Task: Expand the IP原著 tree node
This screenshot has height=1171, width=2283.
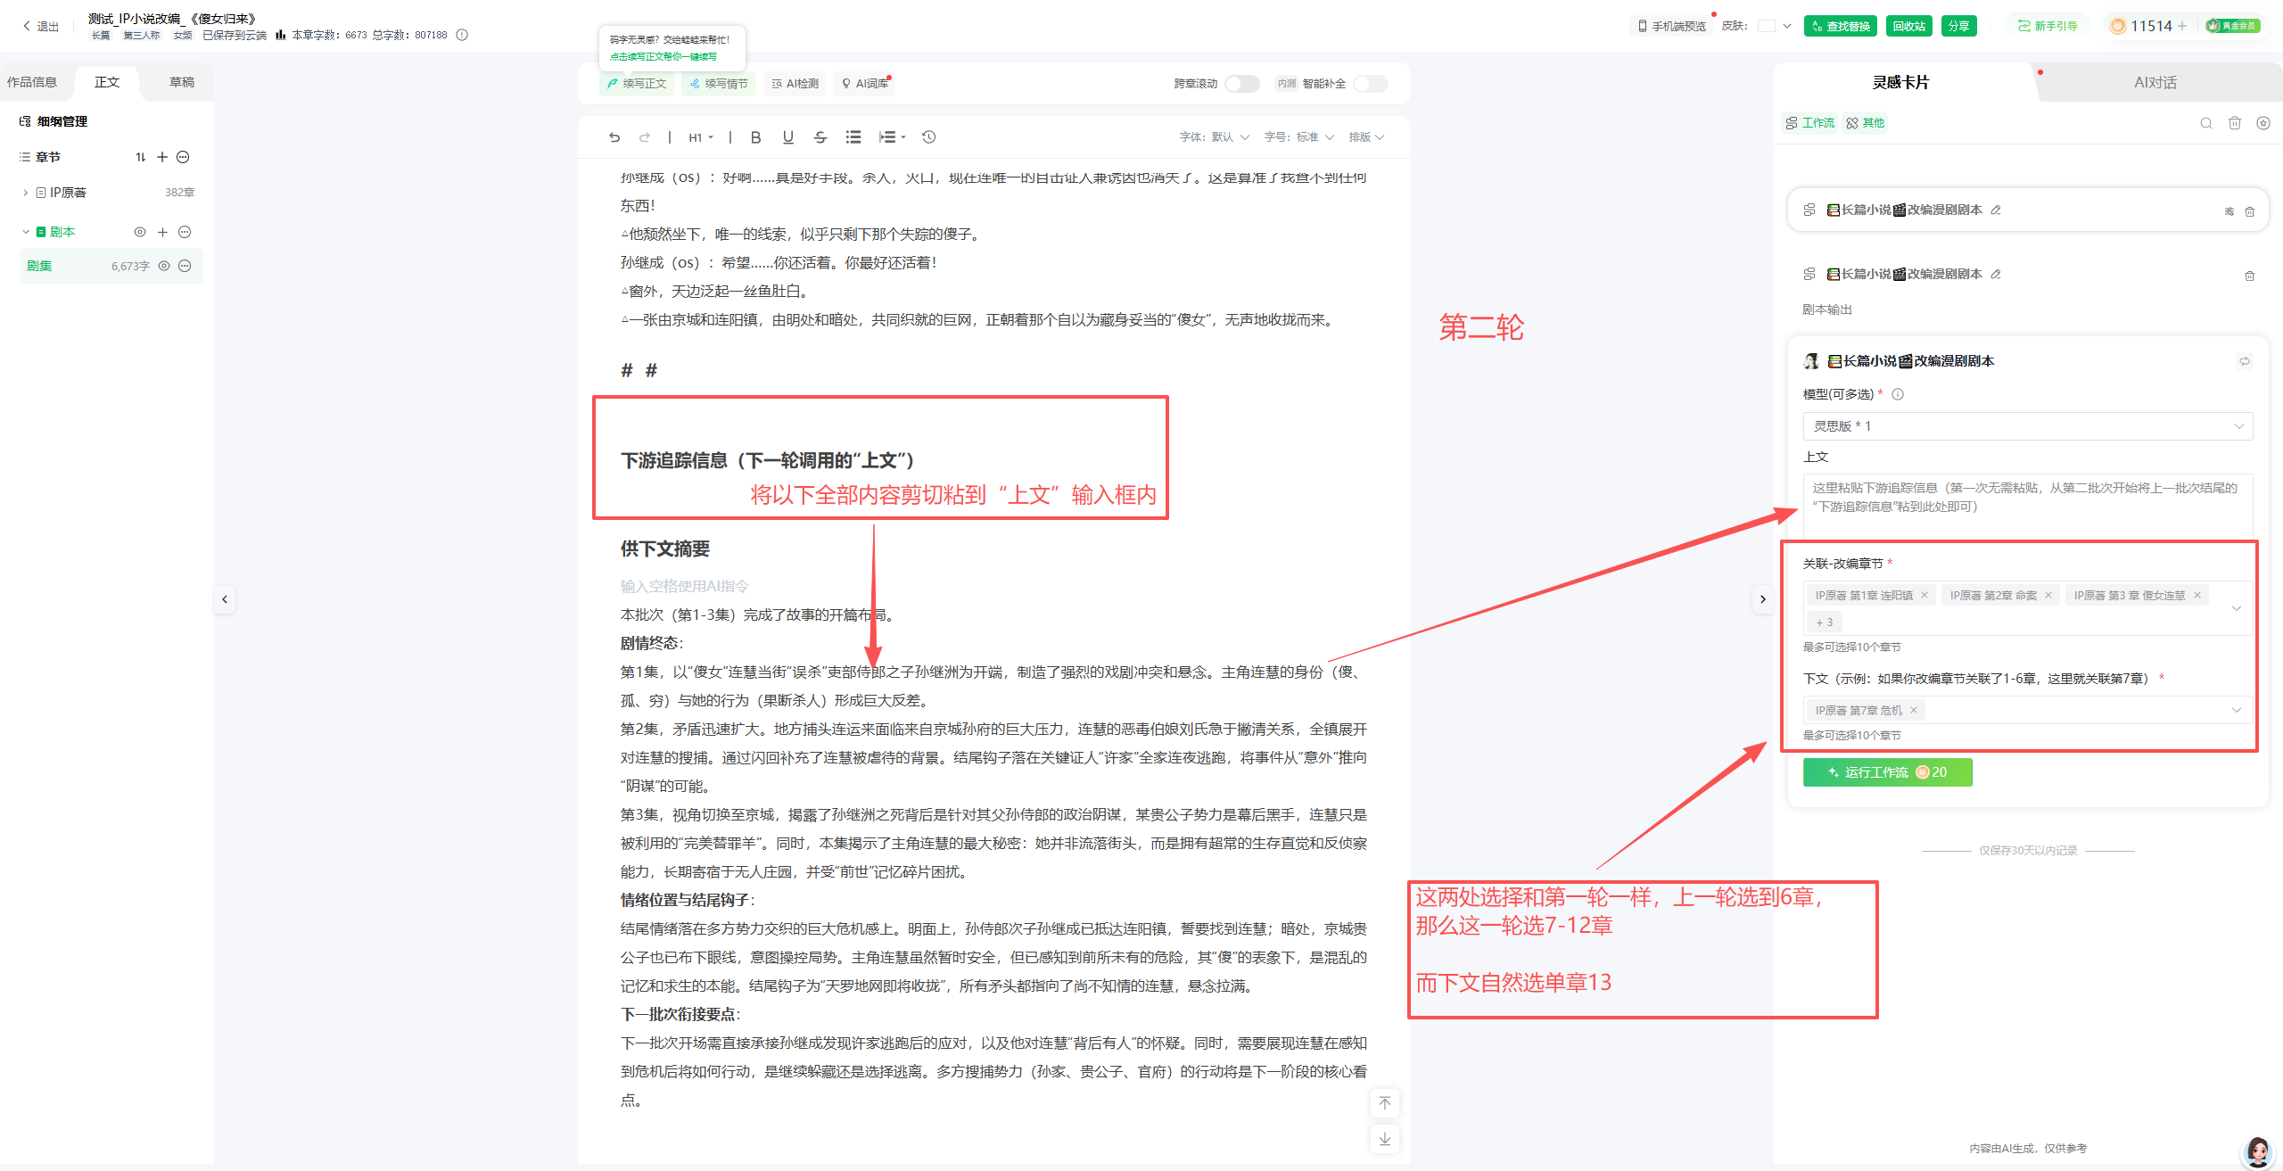Action: pos(26,193)
